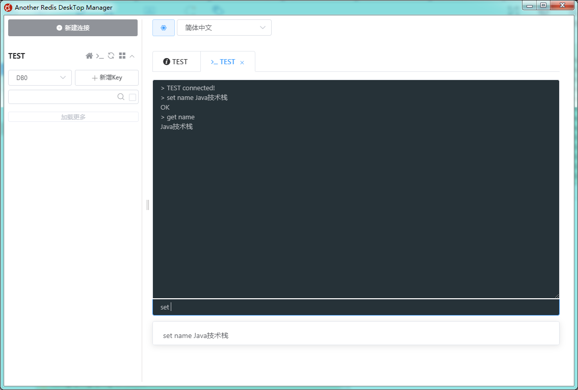Close the TEST console tab

coord(242,63)
